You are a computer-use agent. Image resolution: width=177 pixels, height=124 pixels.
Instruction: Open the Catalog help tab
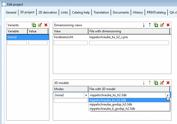point(81,12)
